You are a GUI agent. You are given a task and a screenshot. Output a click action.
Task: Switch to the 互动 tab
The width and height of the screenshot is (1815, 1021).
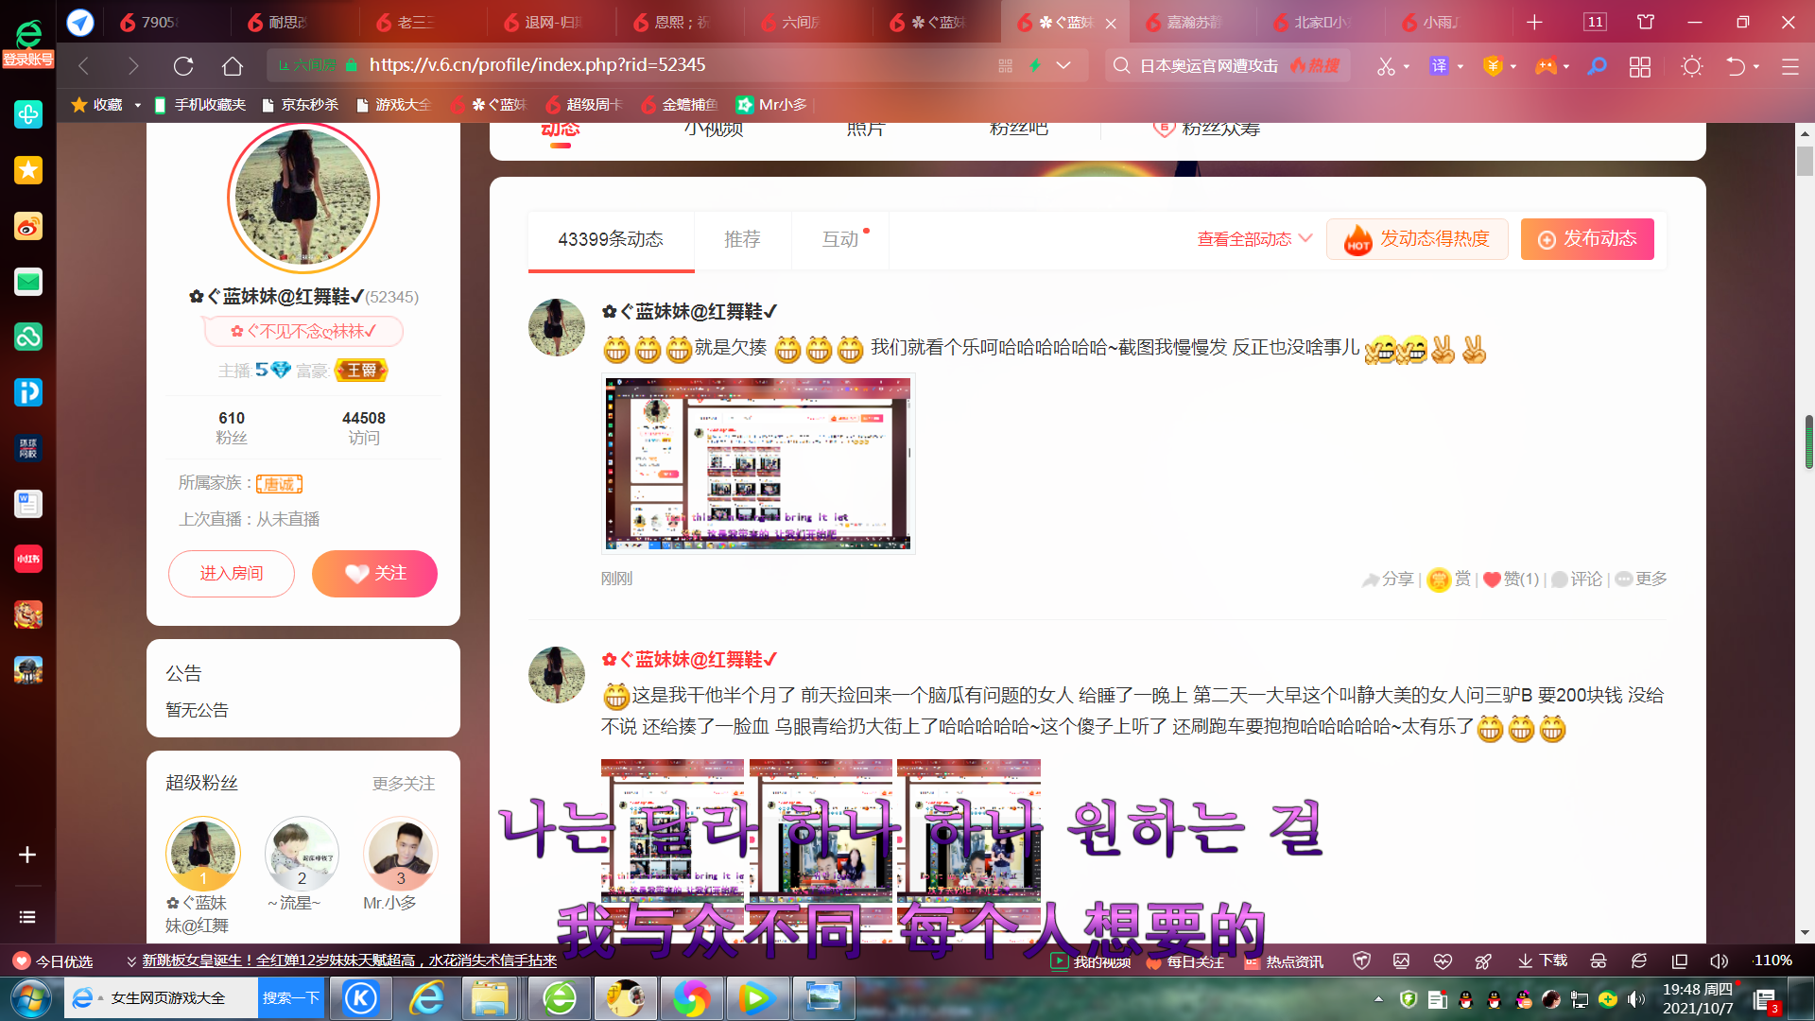[840, 239]
